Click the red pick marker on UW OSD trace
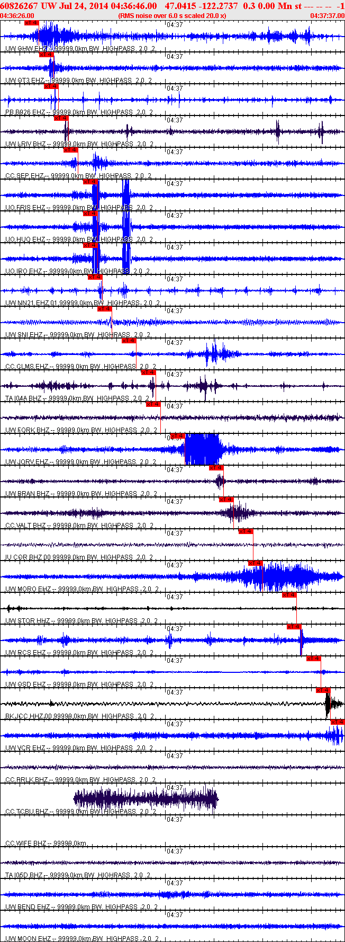 pos(314,659)
